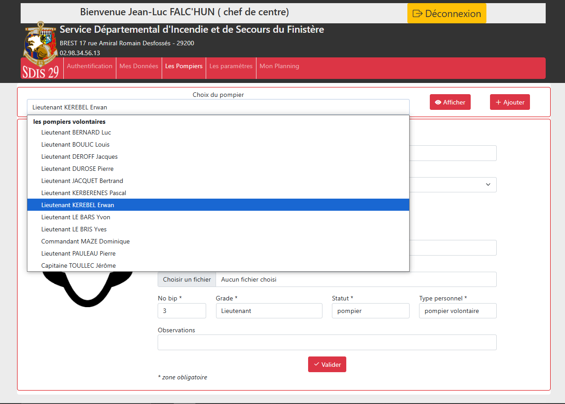Viewport: 565px width, 404px height.
Task: Select Lieutenant BERNARD Luc from list
Action: pos(76,133)
